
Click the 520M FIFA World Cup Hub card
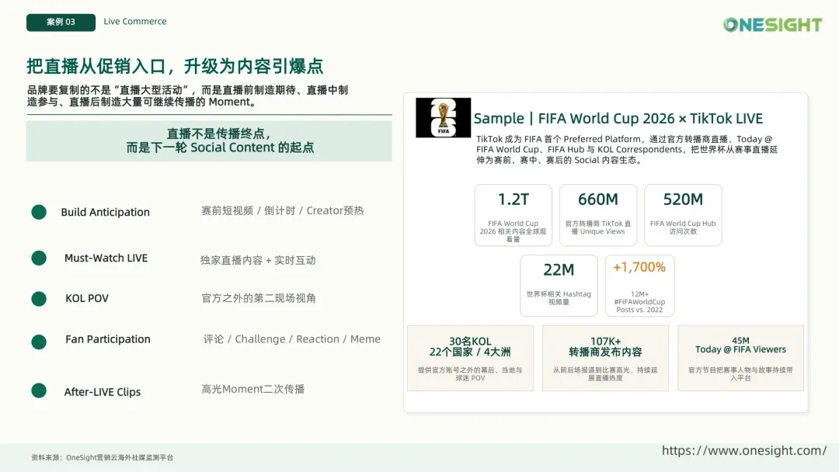[684, 215]
